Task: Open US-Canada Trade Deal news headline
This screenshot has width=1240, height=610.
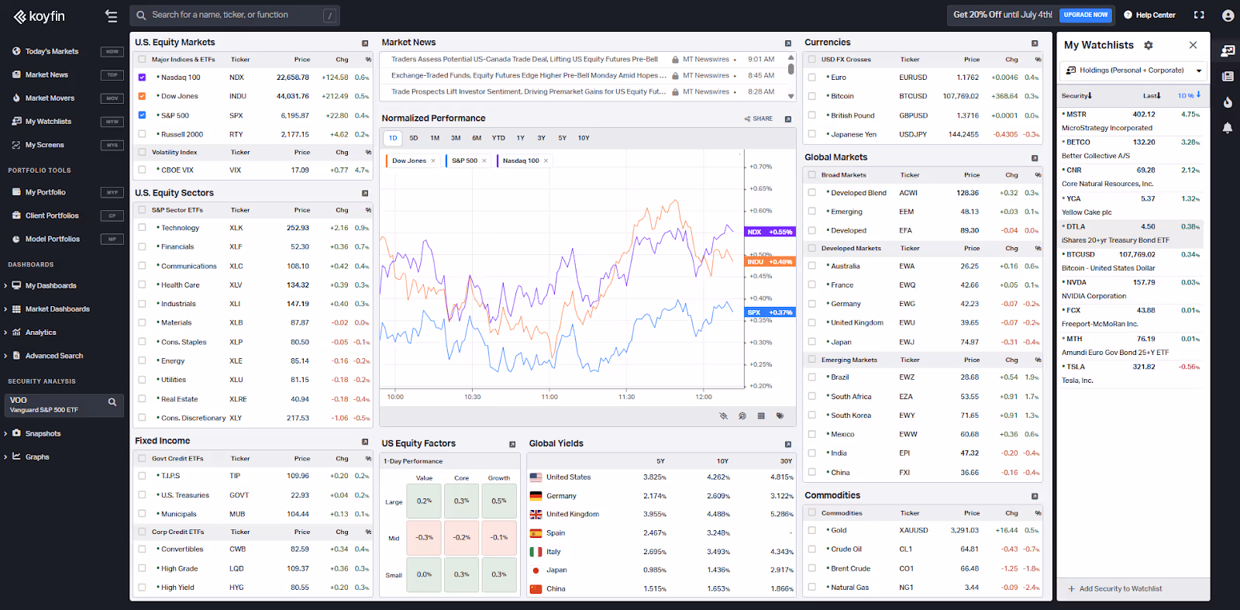Action: 525,60
